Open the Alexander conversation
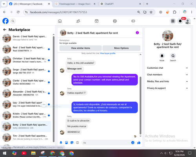This screenshot has width=196, height=157. click(x=26, y=93)
